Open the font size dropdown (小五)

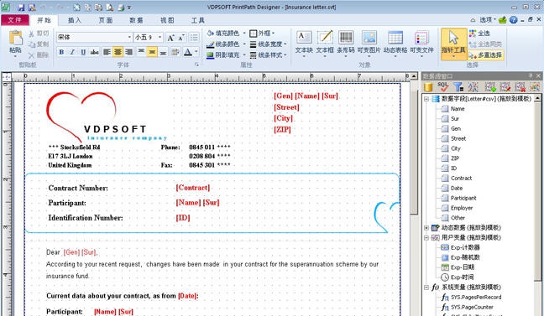[160, 37]
